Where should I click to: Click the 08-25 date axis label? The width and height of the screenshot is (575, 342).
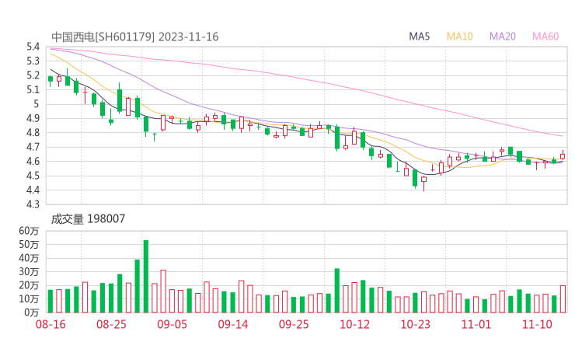click(x=111, y=324)
